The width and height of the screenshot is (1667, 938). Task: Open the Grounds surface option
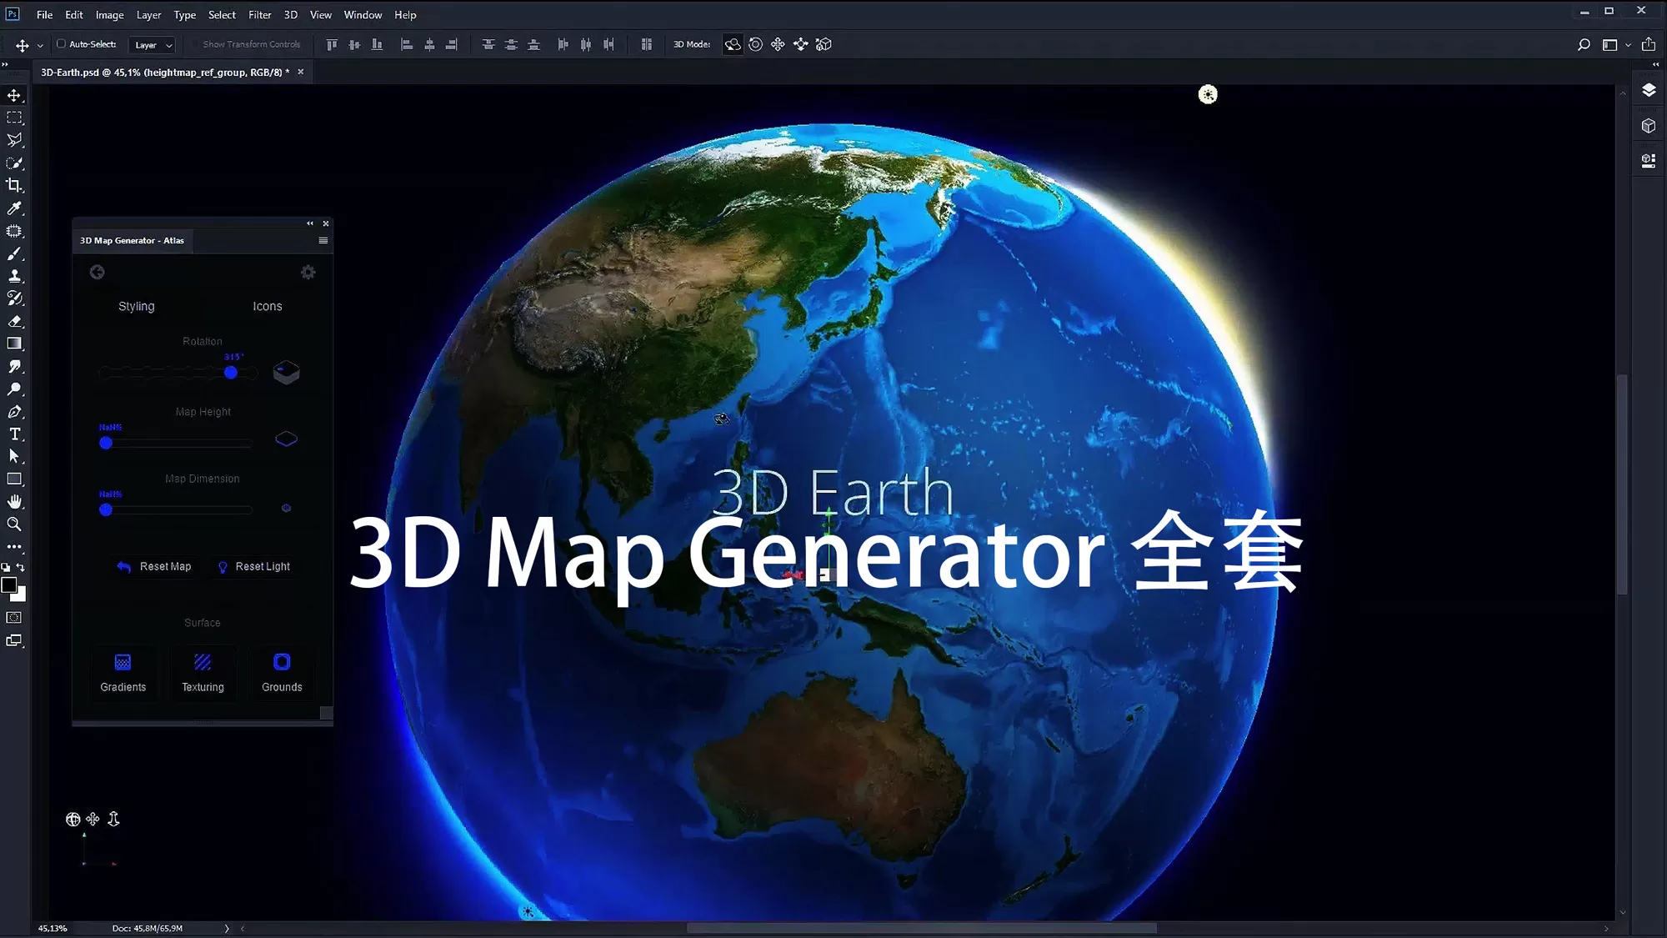coord(282,674)
